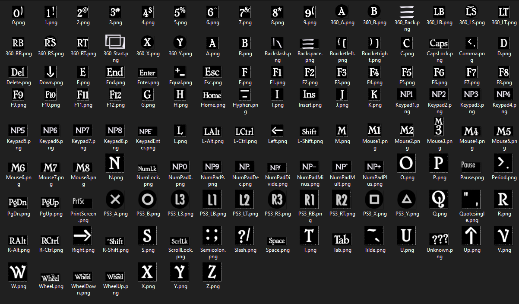Click the ScrollLock.png icon
519x304 pixels.
[x=180, y=241]
